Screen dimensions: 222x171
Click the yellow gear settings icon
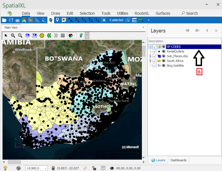pos(42,36)
